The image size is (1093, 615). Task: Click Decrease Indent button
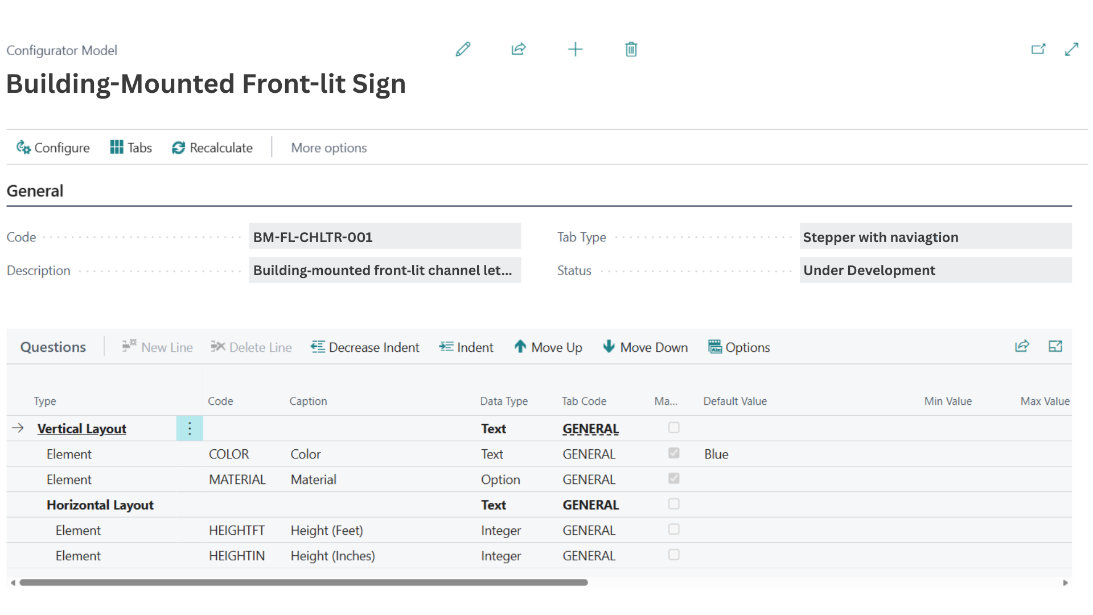click(365, 347)
